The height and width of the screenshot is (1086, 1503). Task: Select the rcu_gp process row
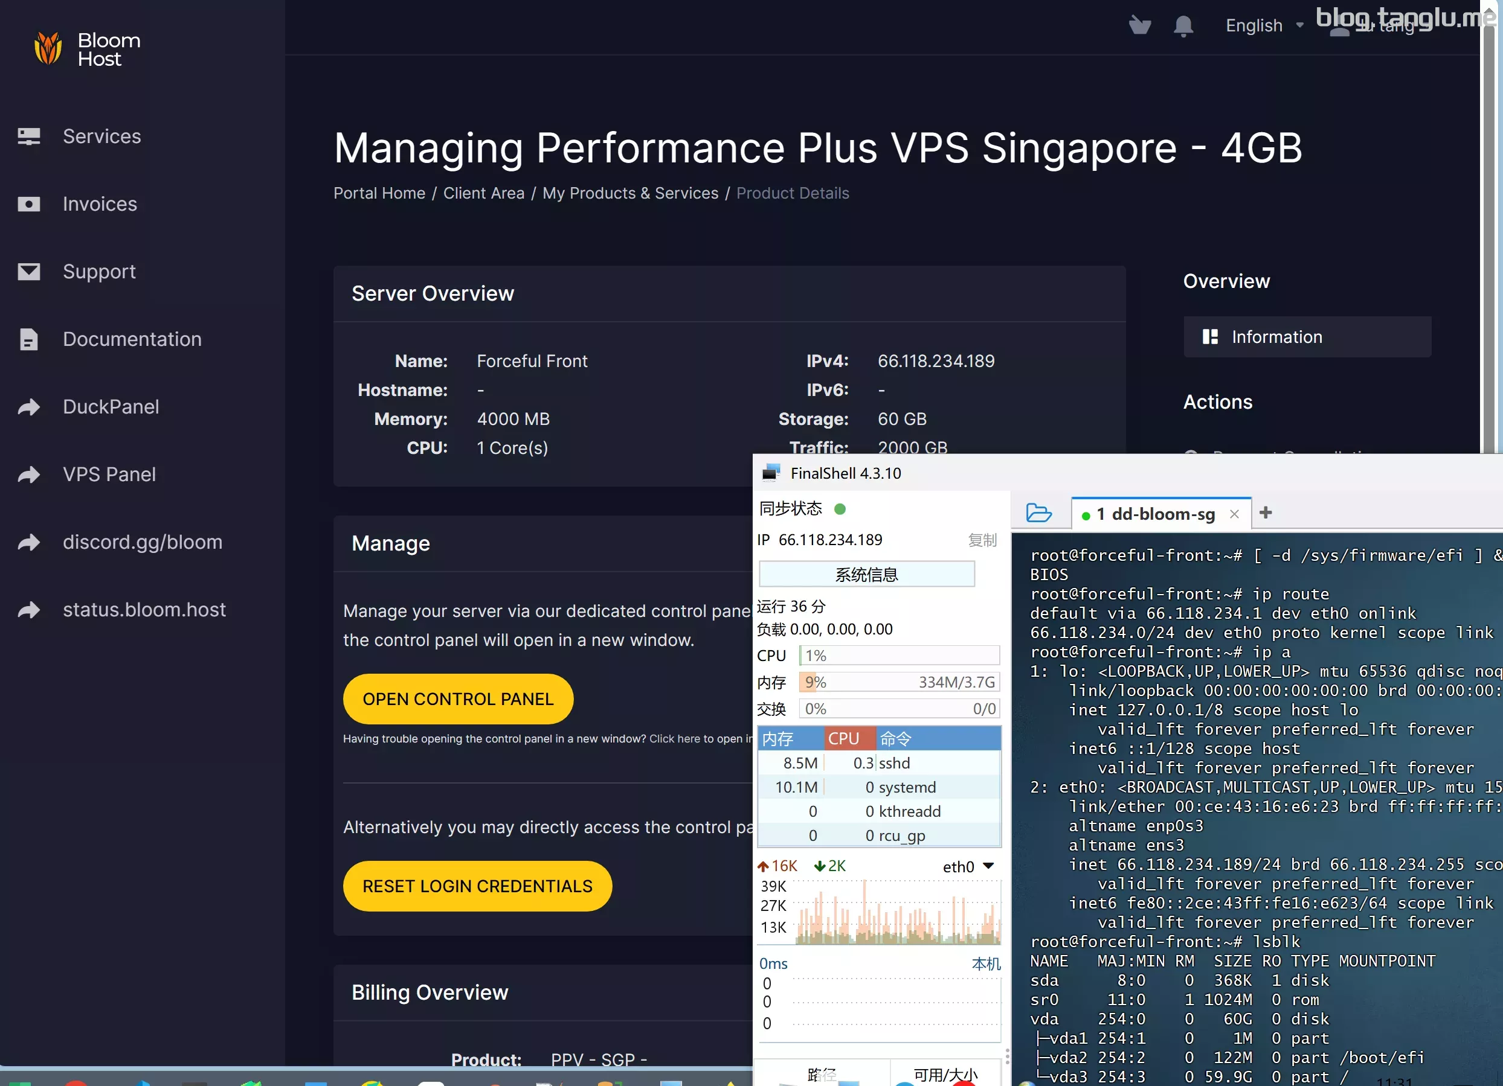click(879, 835)
